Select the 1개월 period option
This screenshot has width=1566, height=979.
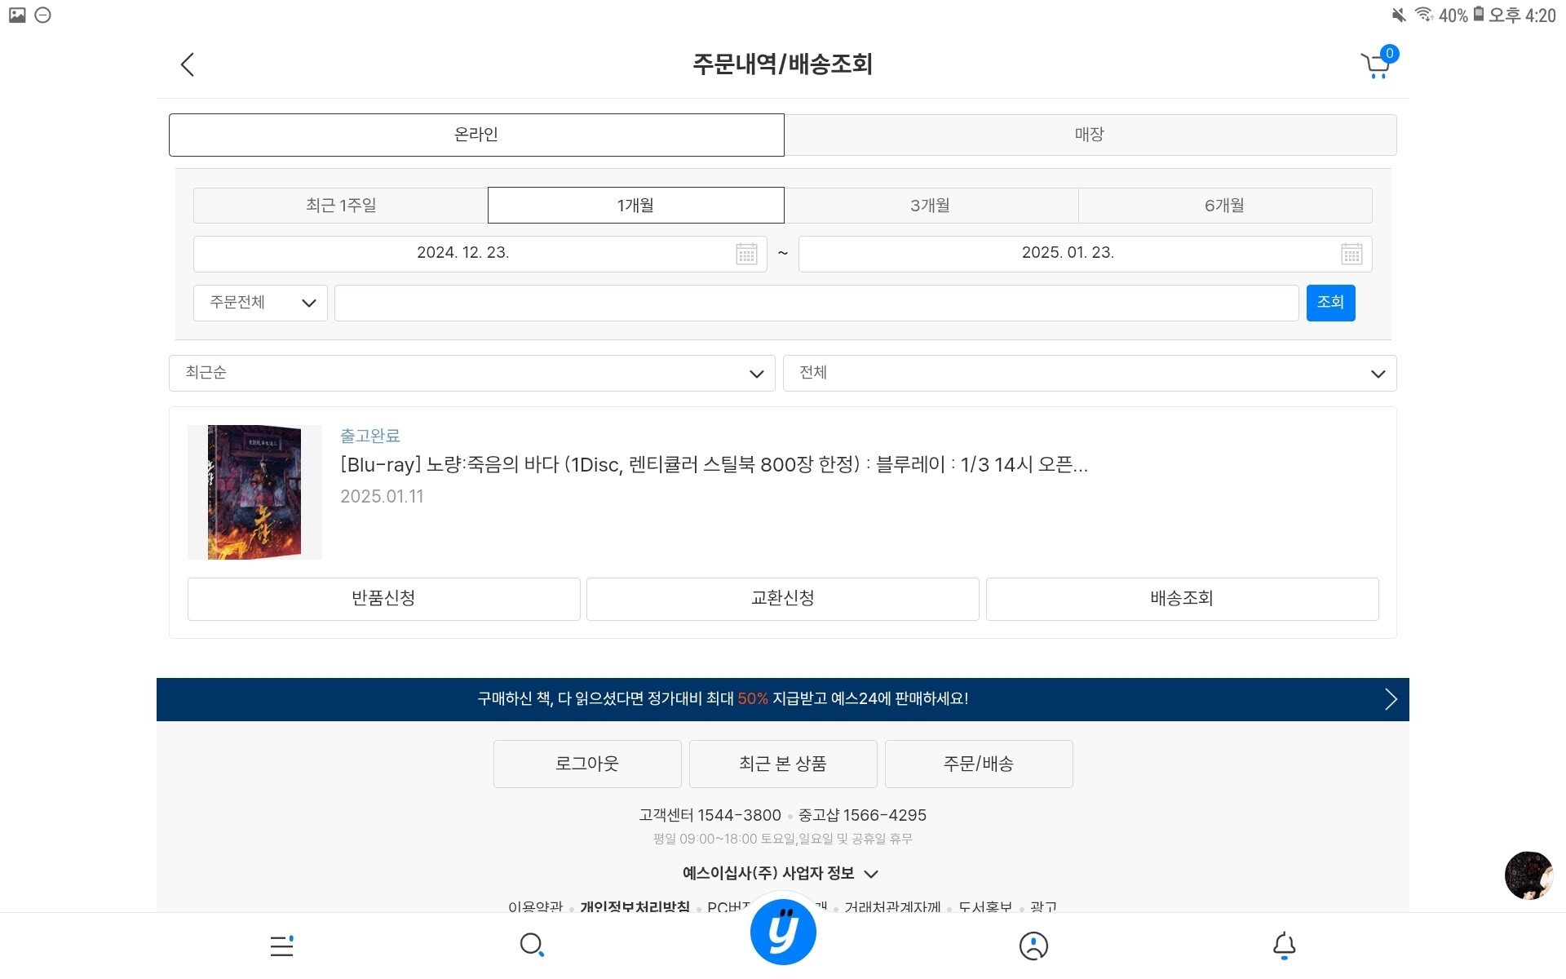[635, 206]
